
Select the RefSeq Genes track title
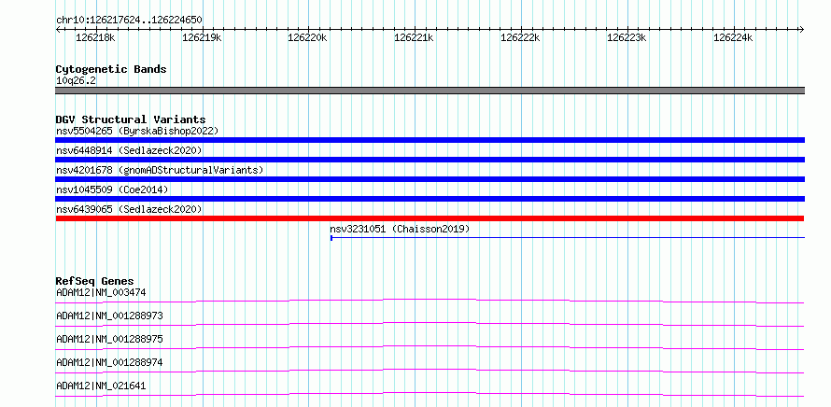pyautogui.click(x=95, y=281)
